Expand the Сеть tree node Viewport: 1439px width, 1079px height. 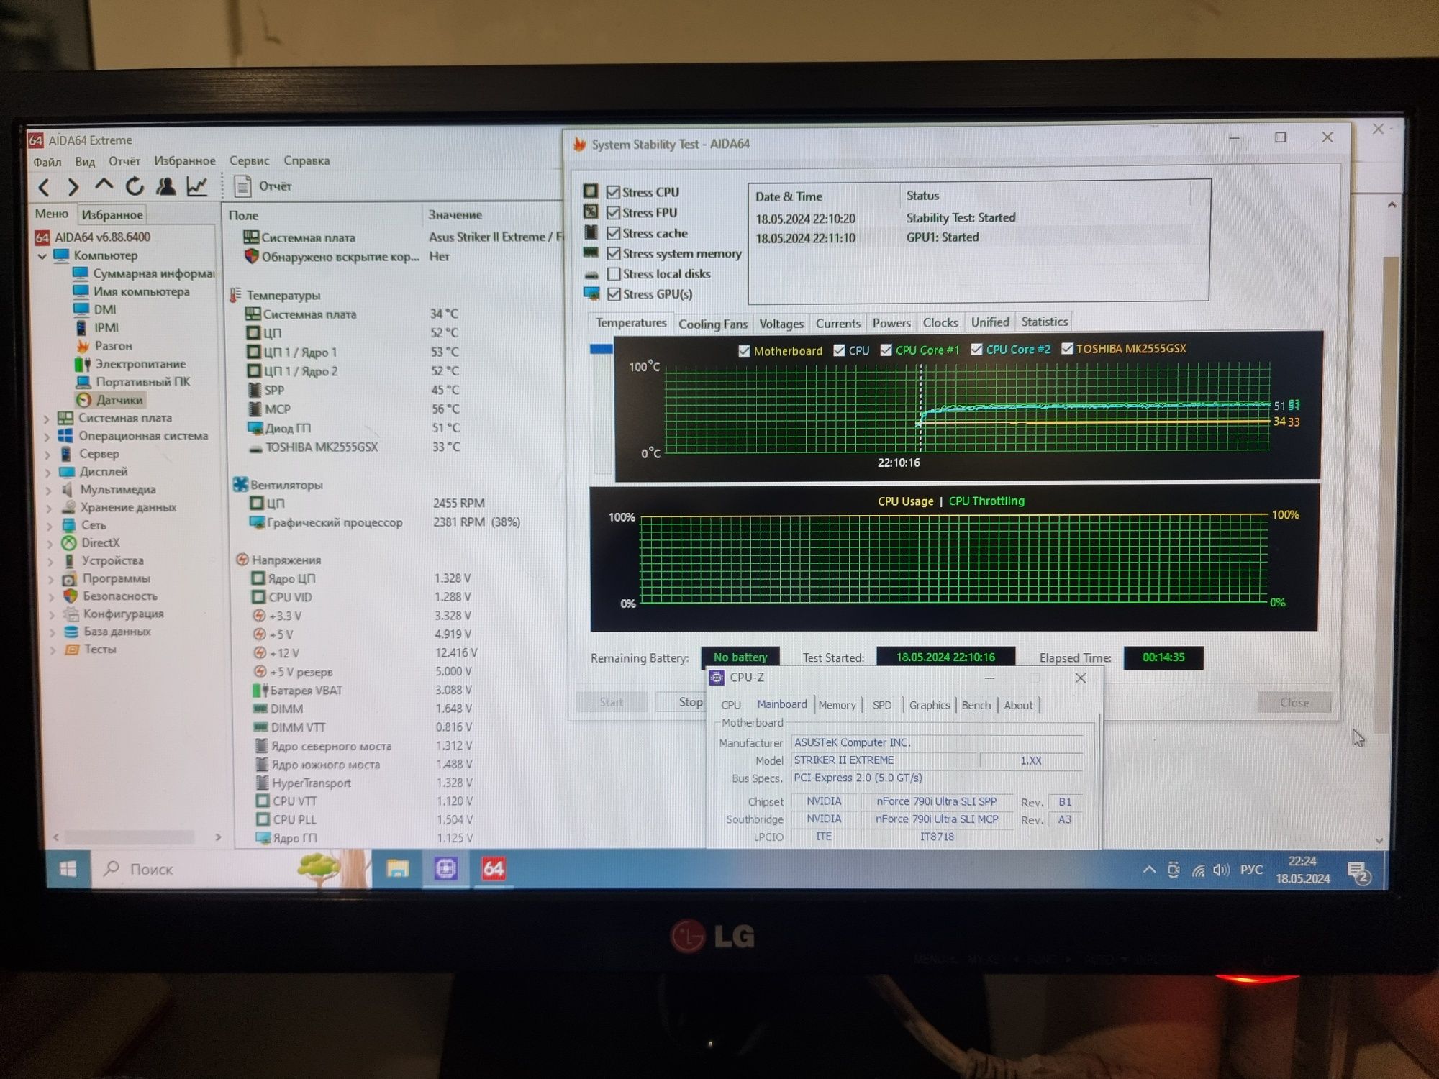click(50, 526)
